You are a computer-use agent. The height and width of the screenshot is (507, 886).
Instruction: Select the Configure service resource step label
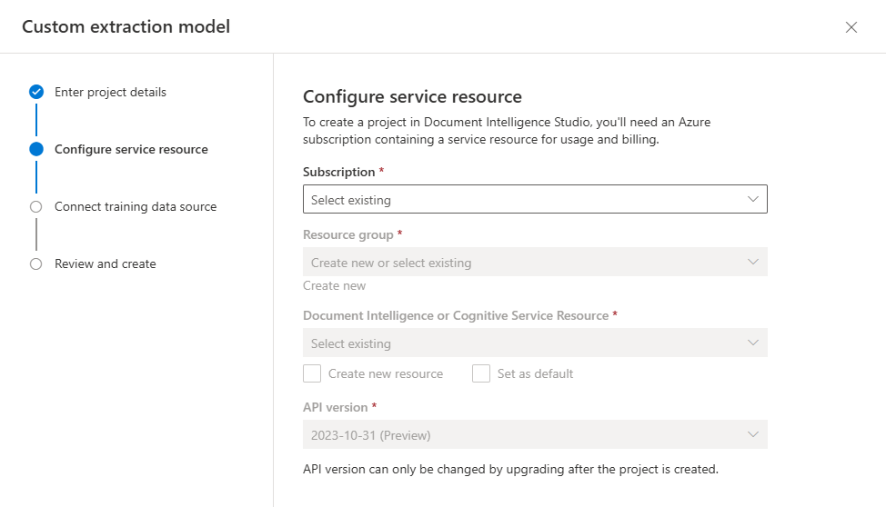tap(131, 149)
